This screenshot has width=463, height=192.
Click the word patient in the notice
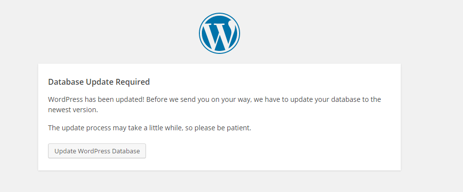(x=240, y=128)
